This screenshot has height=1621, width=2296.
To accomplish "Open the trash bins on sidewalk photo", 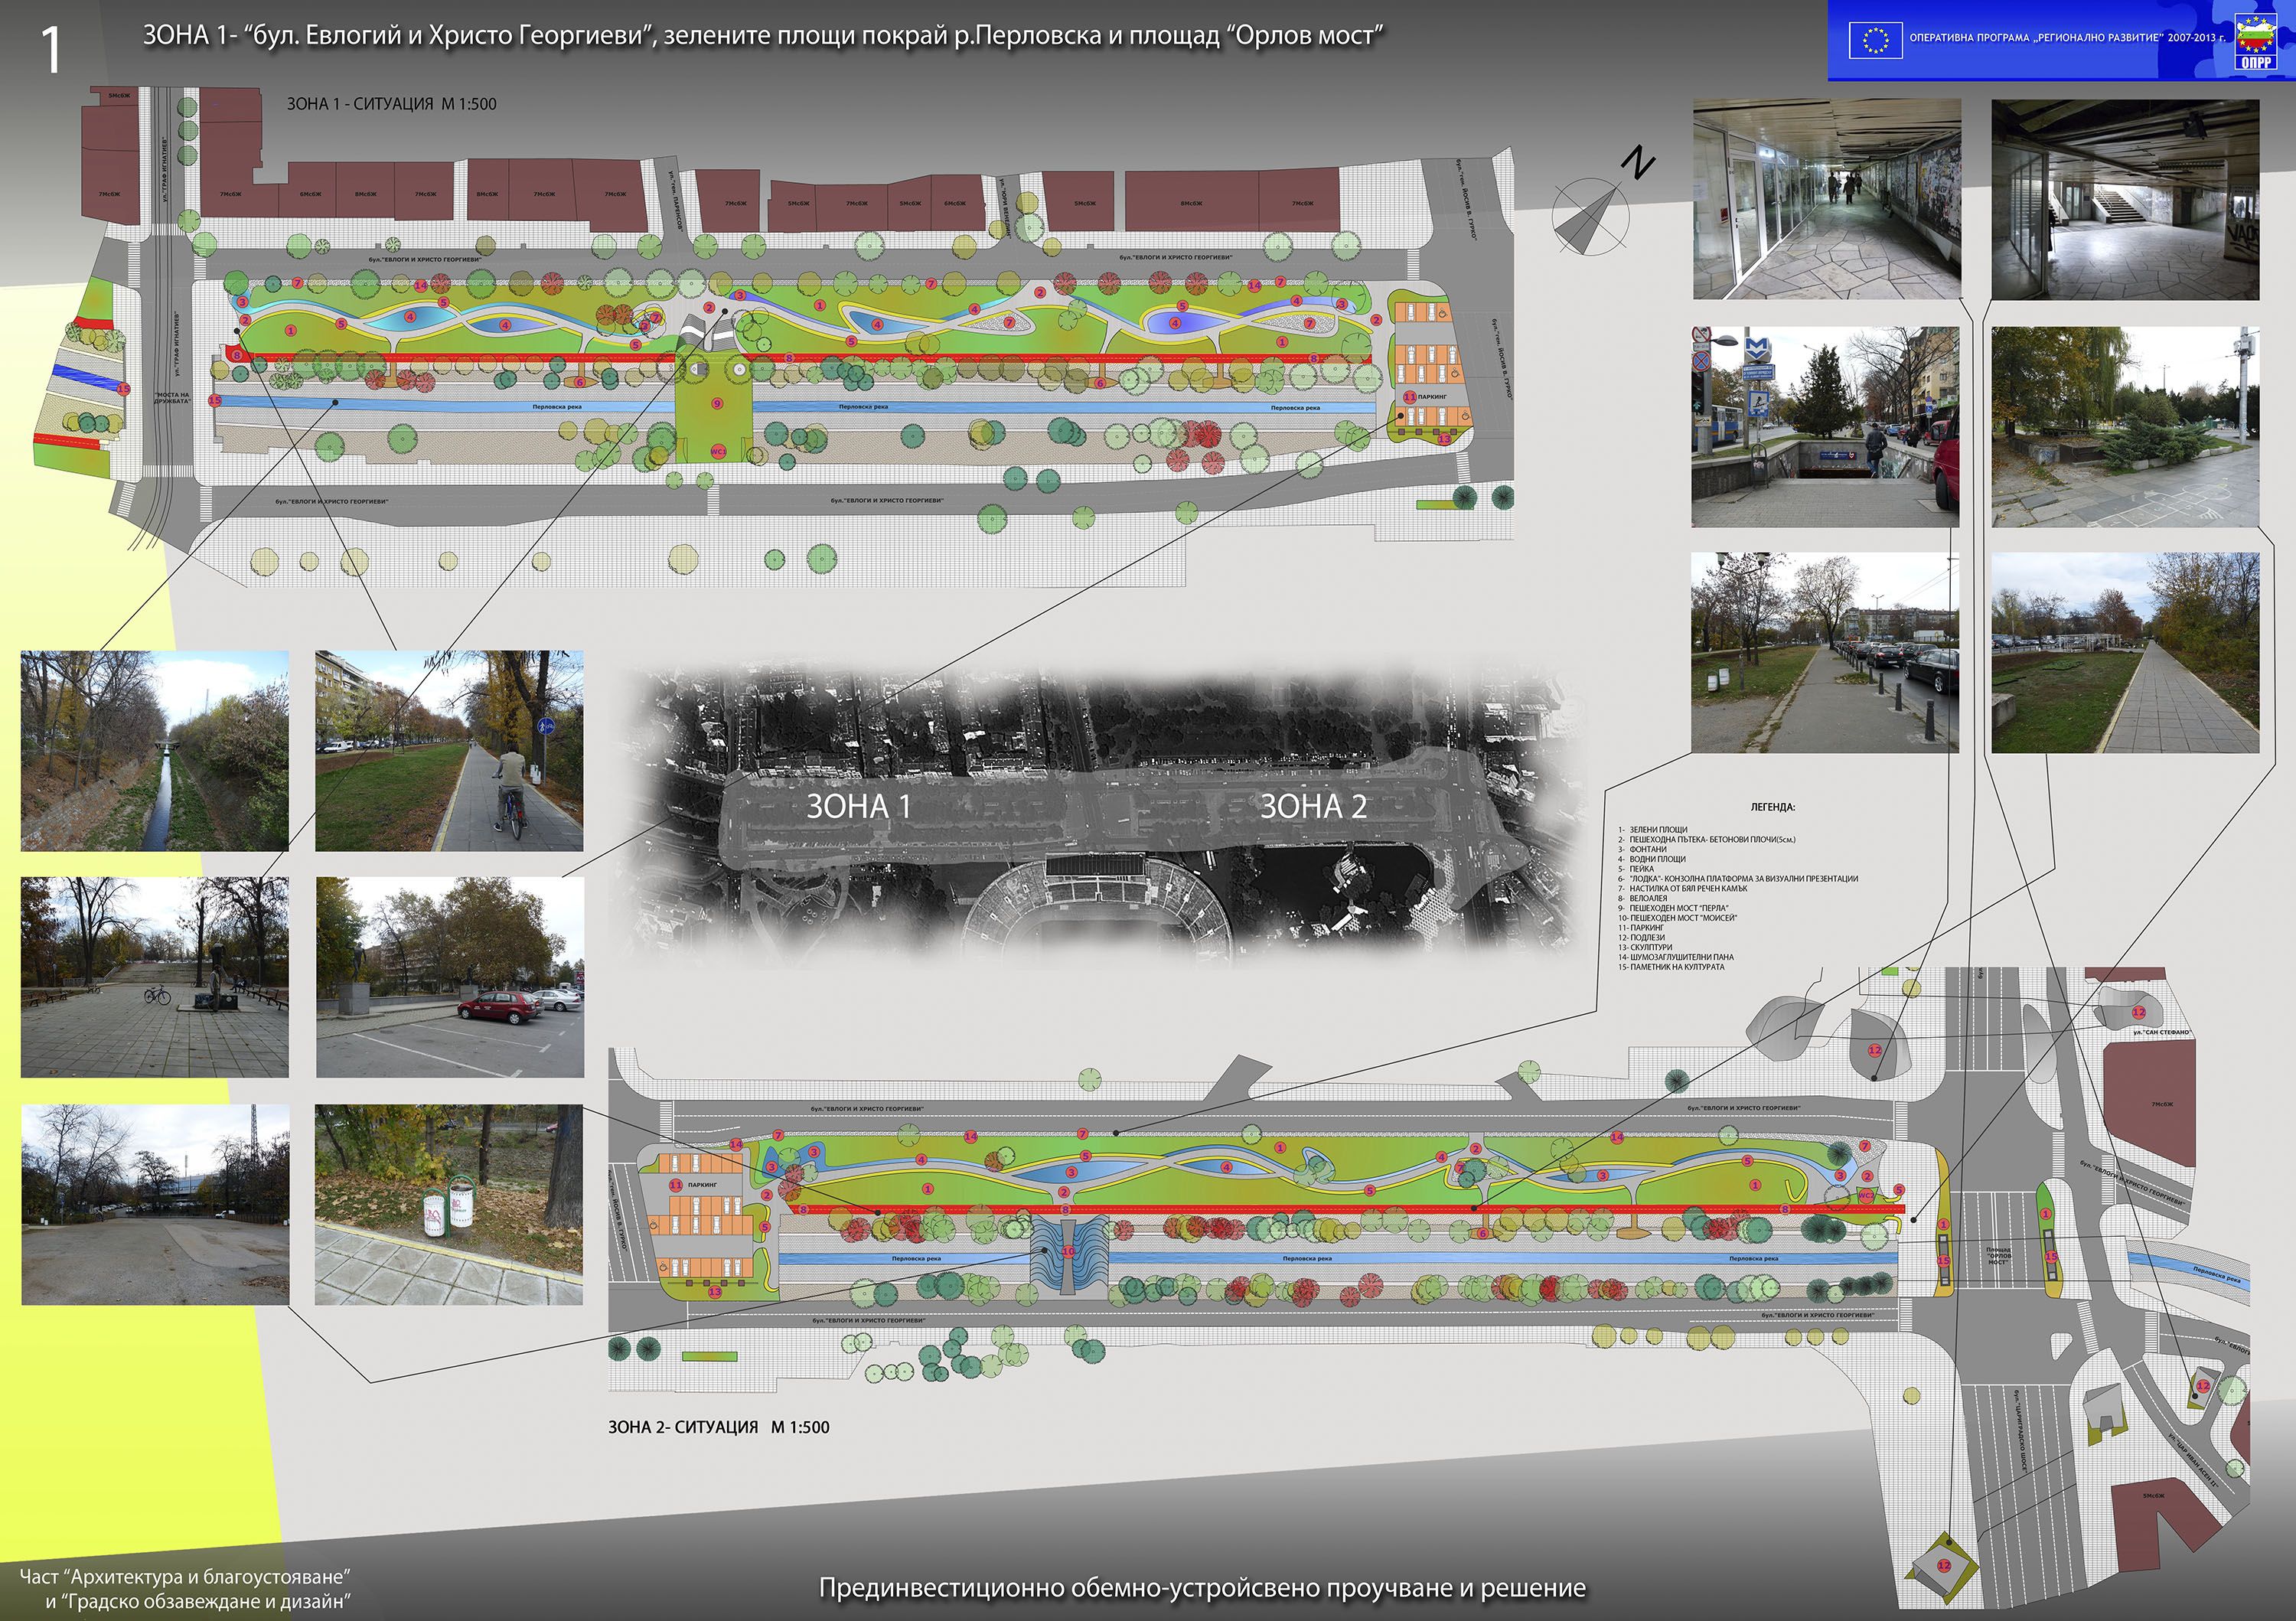I will click(448, 1204).
